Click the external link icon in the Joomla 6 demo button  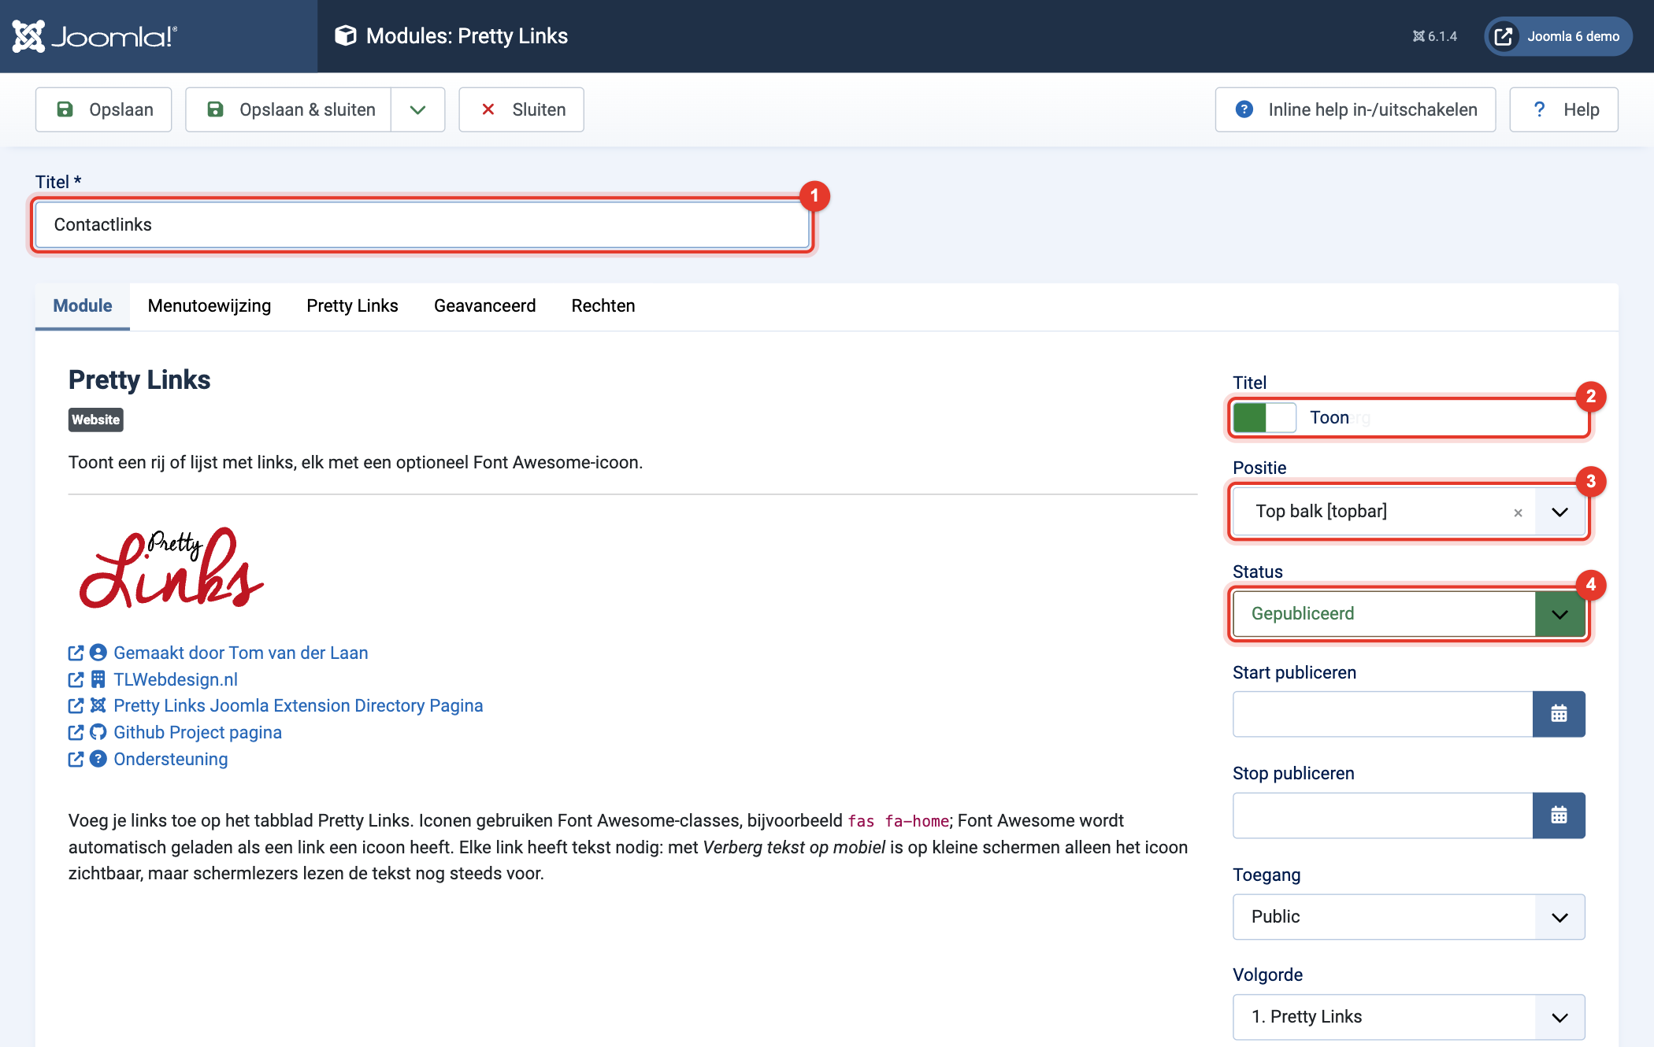click(1503, 36)
